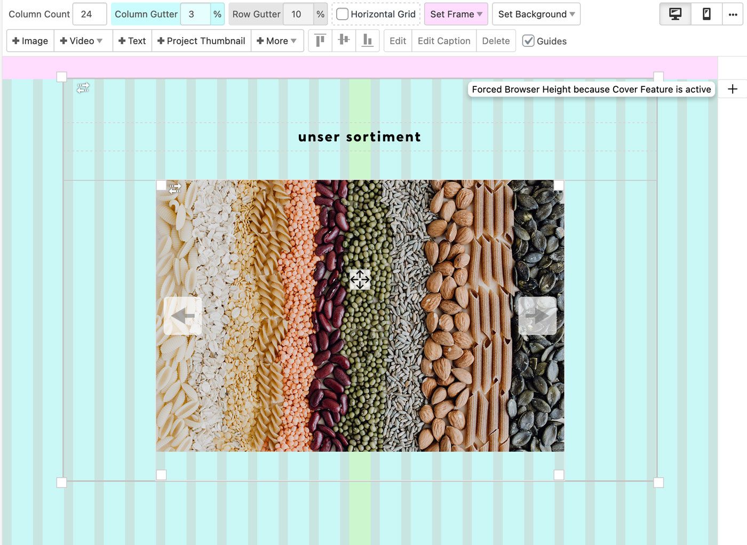Align elements to vertical middle icon
747x545 pixels.
pos(344,41)
